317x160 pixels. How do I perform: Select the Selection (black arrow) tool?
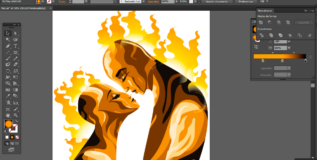(8, 33)
